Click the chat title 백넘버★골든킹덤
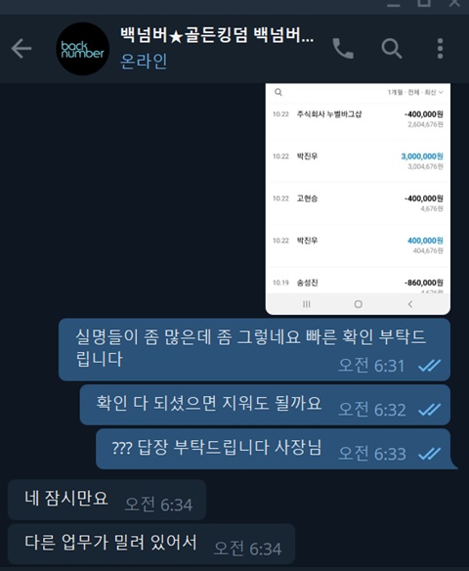Screen dimensions: 469x571 point(217,35)
